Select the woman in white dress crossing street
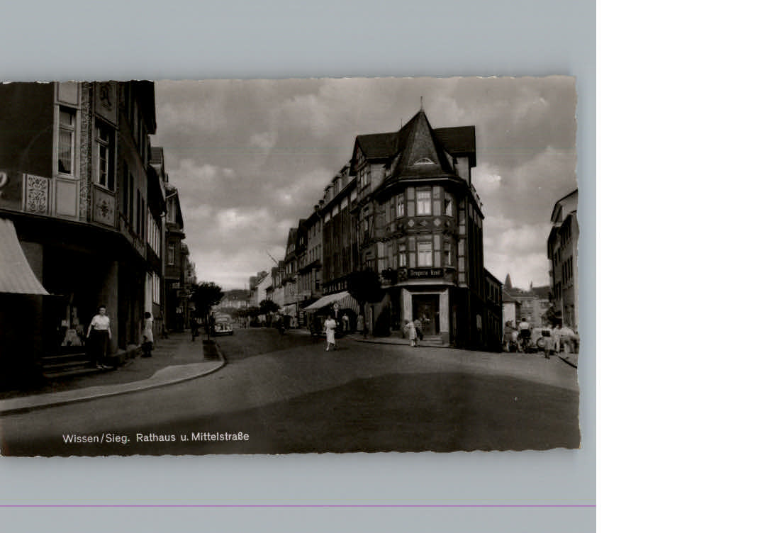 click(x=330, y=332)
